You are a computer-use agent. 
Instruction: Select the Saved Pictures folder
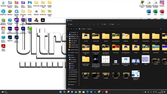coord(146,49)
